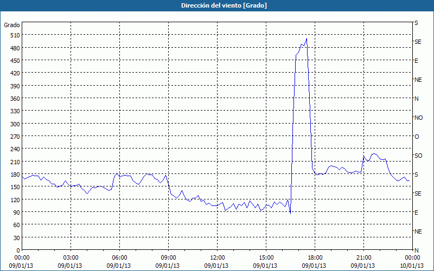Screen dimensions: 434x271
Task: Select the 480 degree axis value
Action: point(15,48)
